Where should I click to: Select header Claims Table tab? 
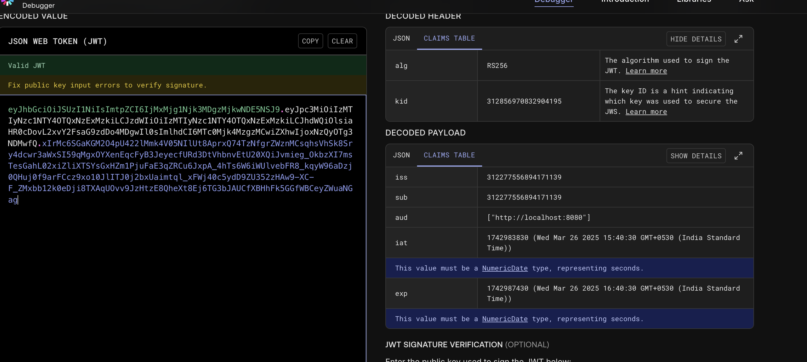(449, 39)
